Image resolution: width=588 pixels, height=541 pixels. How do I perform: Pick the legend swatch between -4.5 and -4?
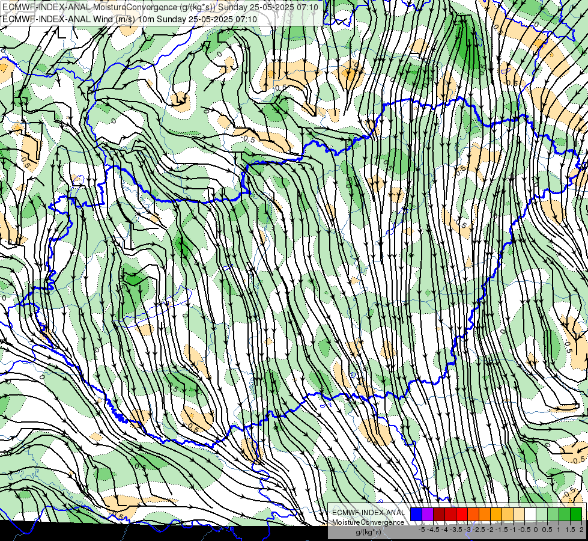[439, 514]
